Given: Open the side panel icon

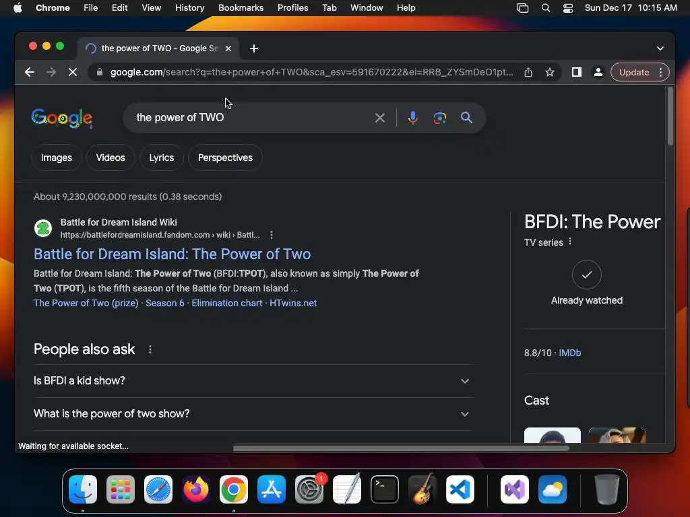Looking at the screenshot, I should click(577, 72).
